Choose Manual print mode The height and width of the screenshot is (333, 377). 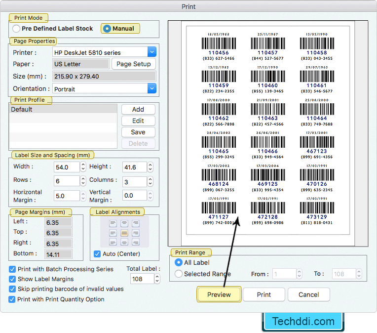coord(107,29)
